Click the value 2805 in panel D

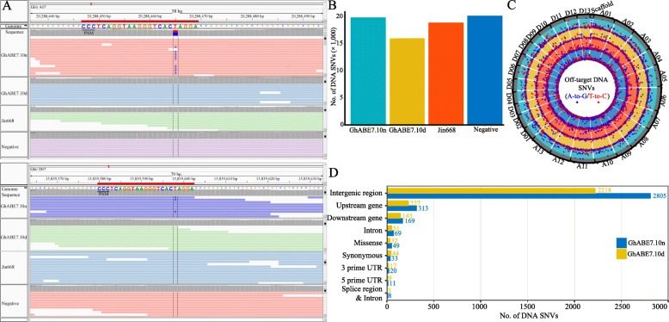[659, 196]
